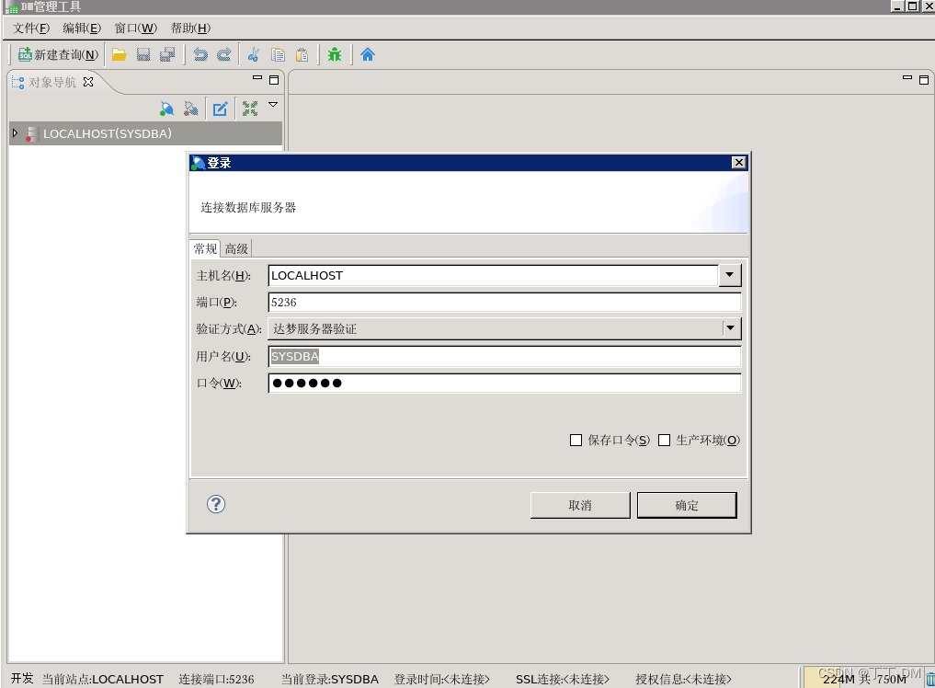Click the 当前登录:SYSDBA status text

[330, 679]
